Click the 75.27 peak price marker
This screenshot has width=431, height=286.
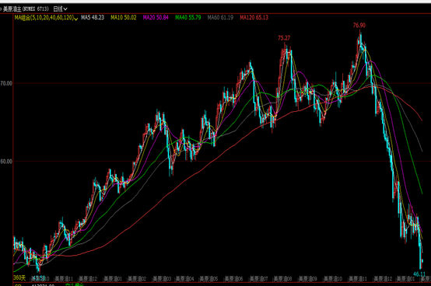[x=284, y=38]
